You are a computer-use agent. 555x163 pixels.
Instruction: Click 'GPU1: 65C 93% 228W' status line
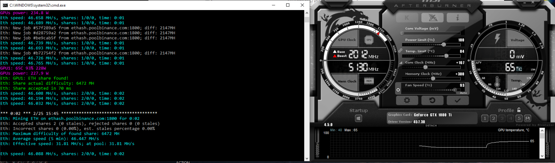click(x=23, y=68)
